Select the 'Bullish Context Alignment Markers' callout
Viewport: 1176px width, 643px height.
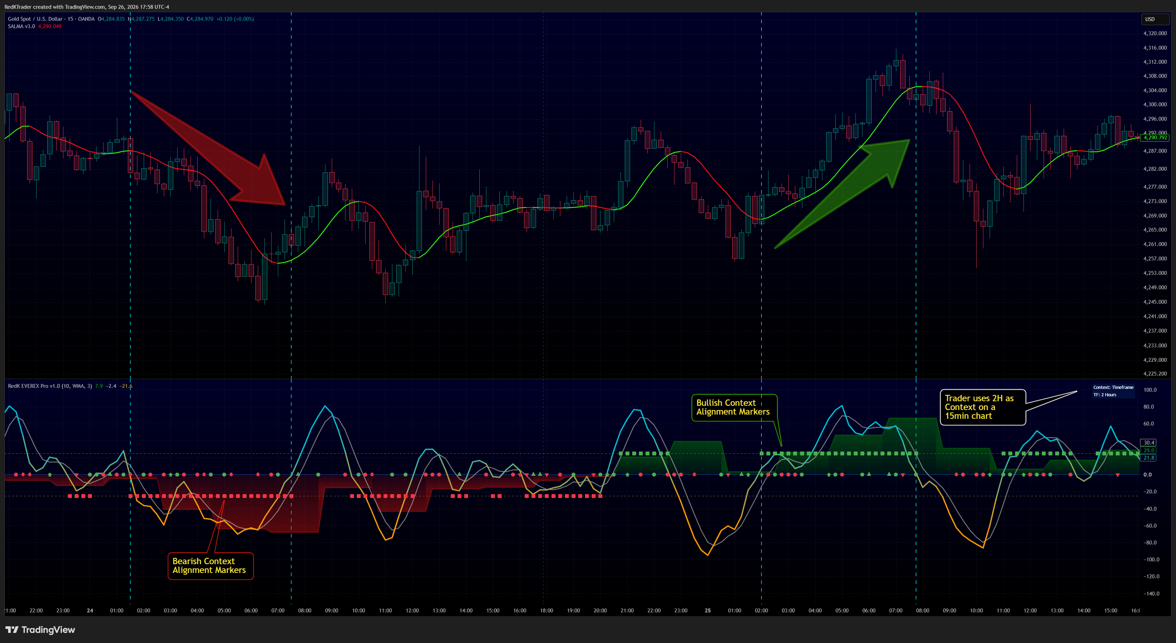tap(734, 408)
